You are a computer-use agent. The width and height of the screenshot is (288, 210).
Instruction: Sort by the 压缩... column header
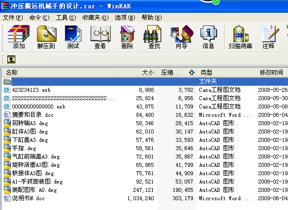(x=176, y=73)
